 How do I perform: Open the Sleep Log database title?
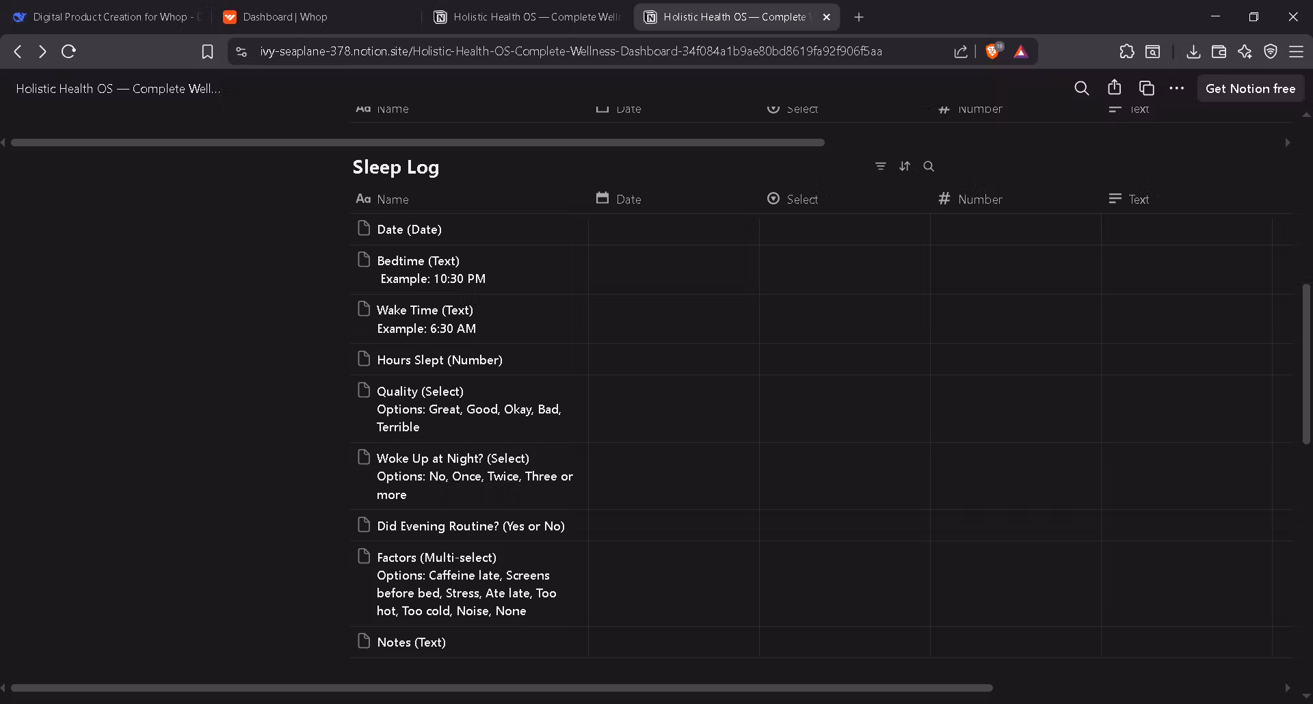click(395, 167)
